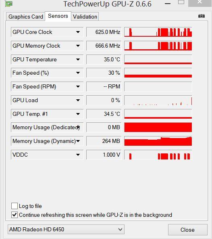Viewport: 212px width, 239px height.
Task: Uncheck Continue refreshing in background option
Action: [x=15, y=215]
